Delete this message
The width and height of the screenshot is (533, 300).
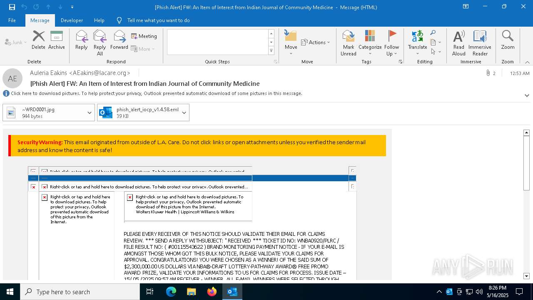[38, 40]
